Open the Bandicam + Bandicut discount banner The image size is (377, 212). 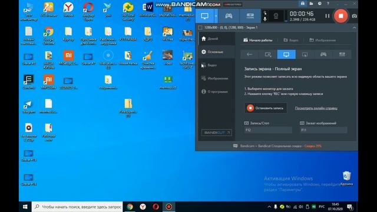point(277,146)
